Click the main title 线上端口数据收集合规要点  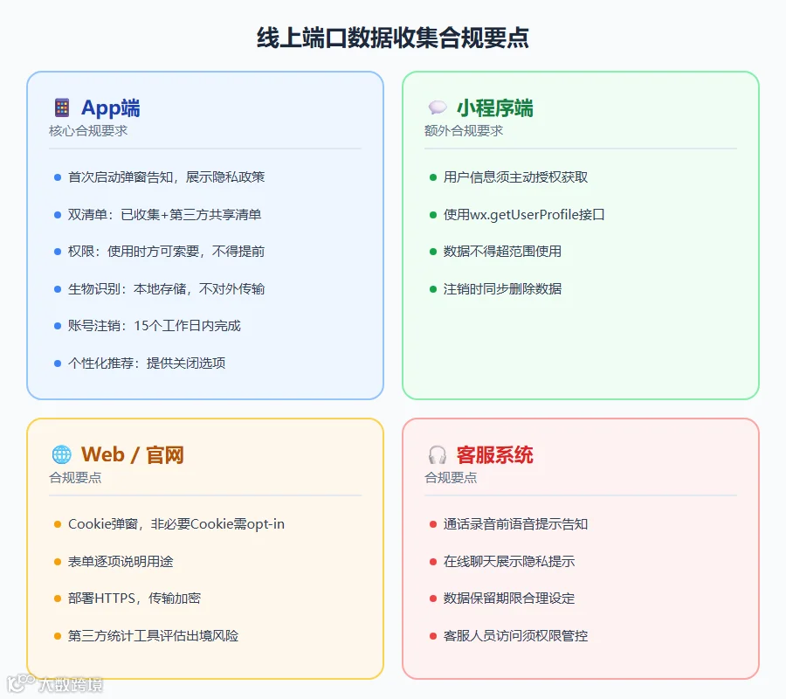point(393,38)
